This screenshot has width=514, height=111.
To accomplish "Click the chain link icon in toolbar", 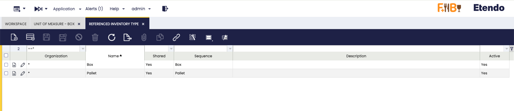I will (176, 37).
